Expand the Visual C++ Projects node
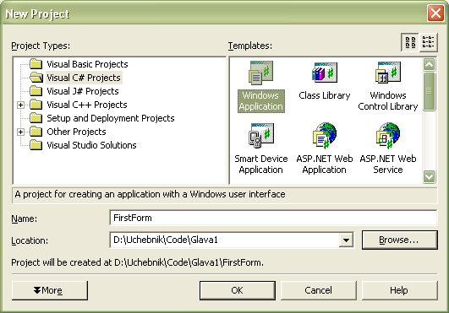The height and width of the screenshot is (313, 449). pyautogui.click(x=20, y=105)
